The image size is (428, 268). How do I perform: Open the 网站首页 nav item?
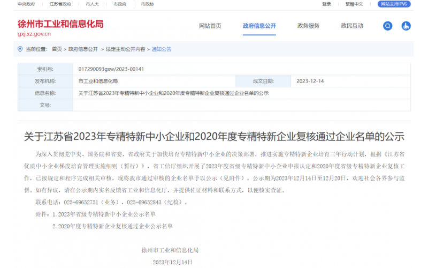[x=210, y=26]
